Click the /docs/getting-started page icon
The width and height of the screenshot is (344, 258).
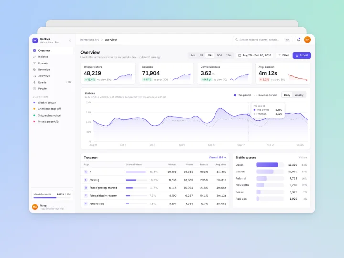86,188
